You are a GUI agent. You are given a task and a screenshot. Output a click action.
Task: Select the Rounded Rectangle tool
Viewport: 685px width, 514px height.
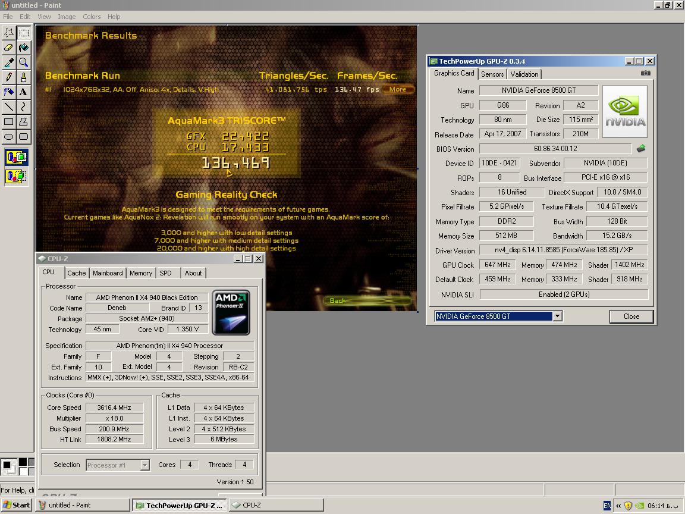(x=24, y=137)
